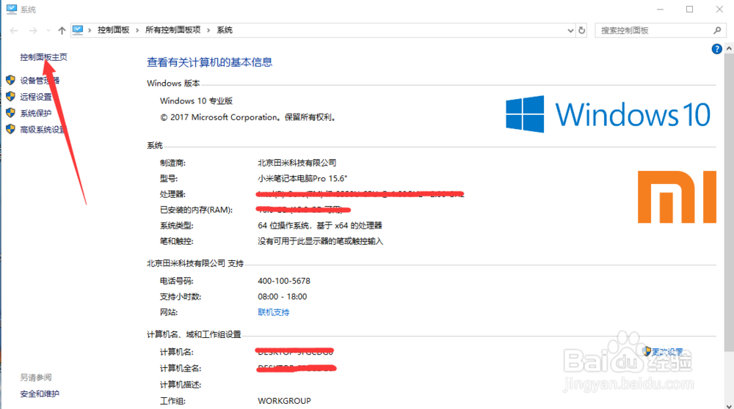
Task: Click the '没有可用于此显示器的笔或触控输入' text
Action: (x=320, y=241)
